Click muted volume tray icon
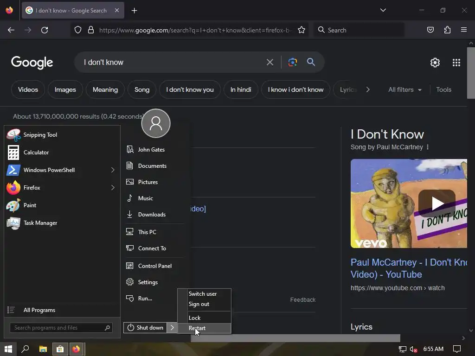This screenshot has width=475, height=356. [413, 349]
